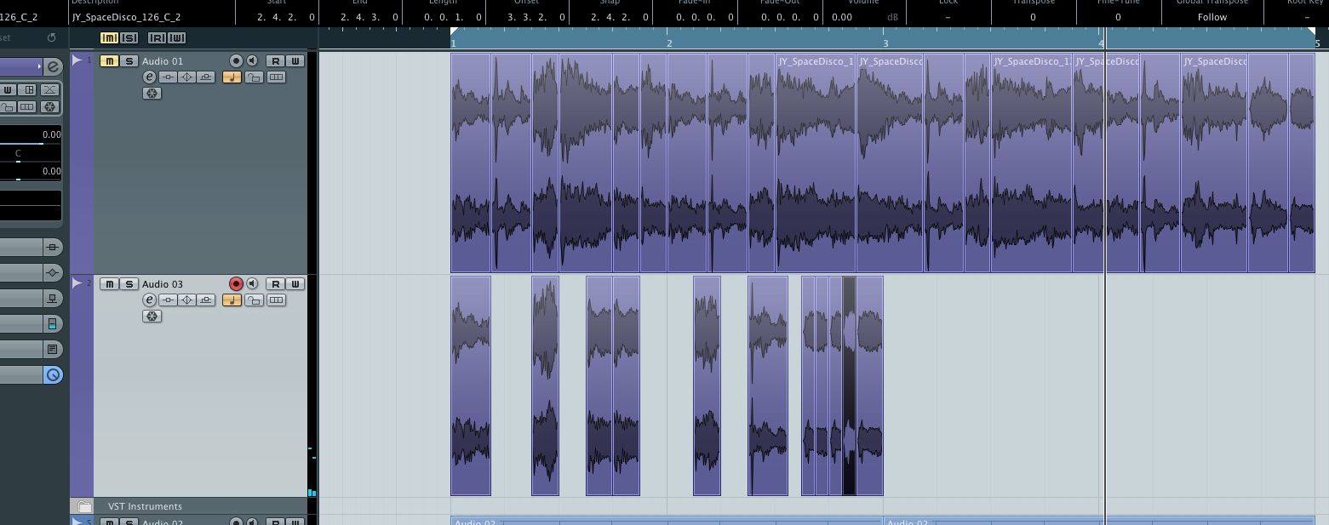
Task: Click the global Read automation button above tracks
Action: coord(157,37)
